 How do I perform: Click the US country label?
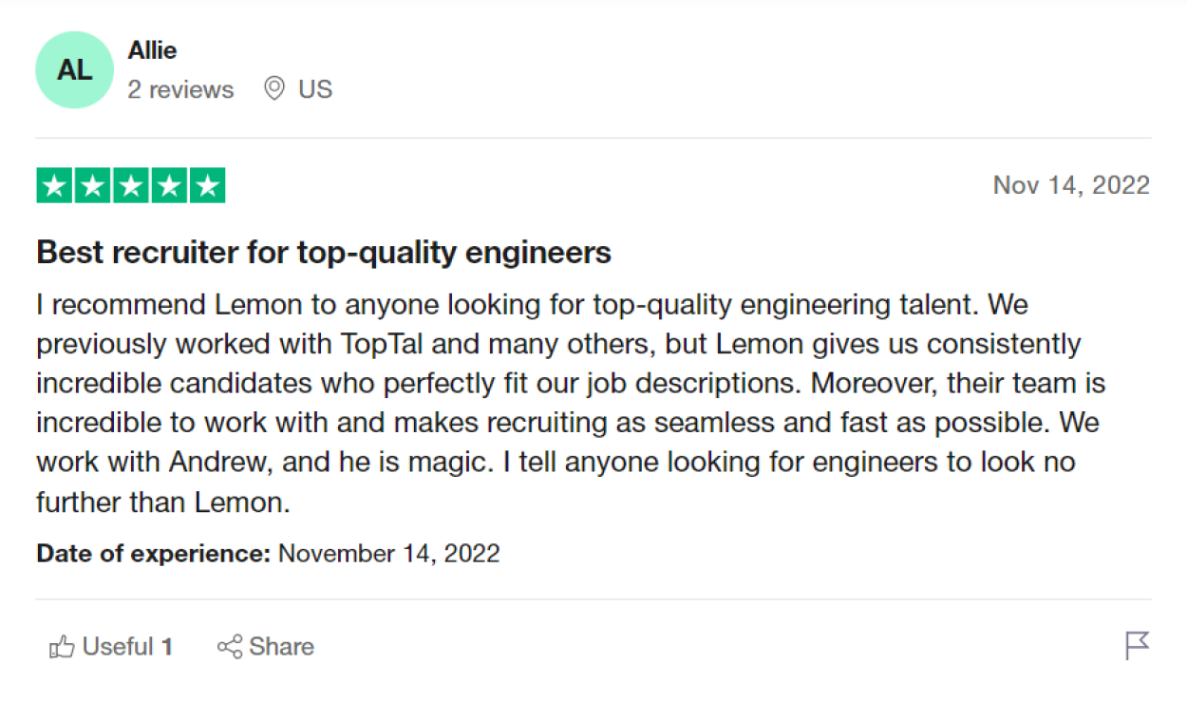tap(315, 89)
